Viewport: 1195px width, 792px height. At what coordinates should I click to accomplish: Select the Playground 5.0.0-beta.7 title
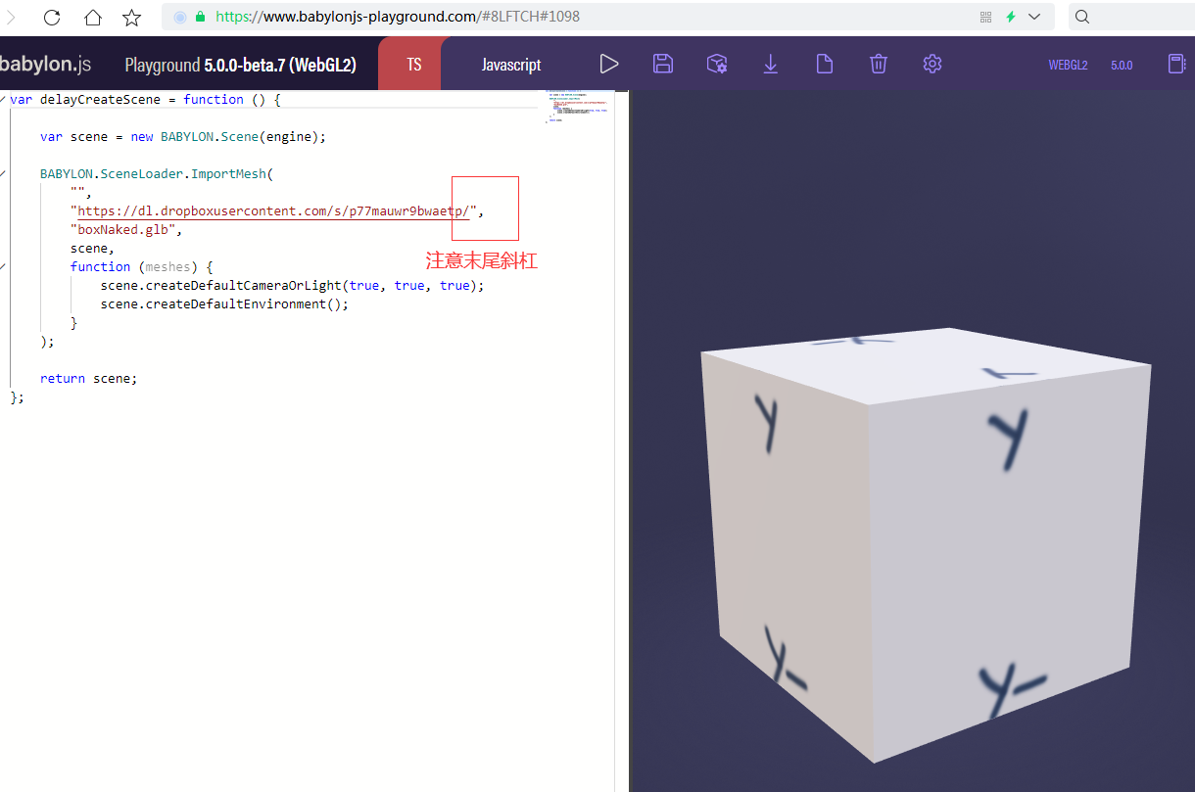point(240,63)
